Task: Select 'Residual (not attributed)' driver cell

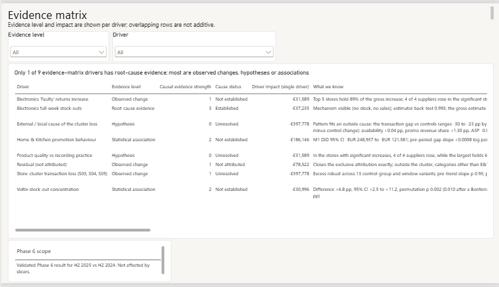Action: coord(42,165)
